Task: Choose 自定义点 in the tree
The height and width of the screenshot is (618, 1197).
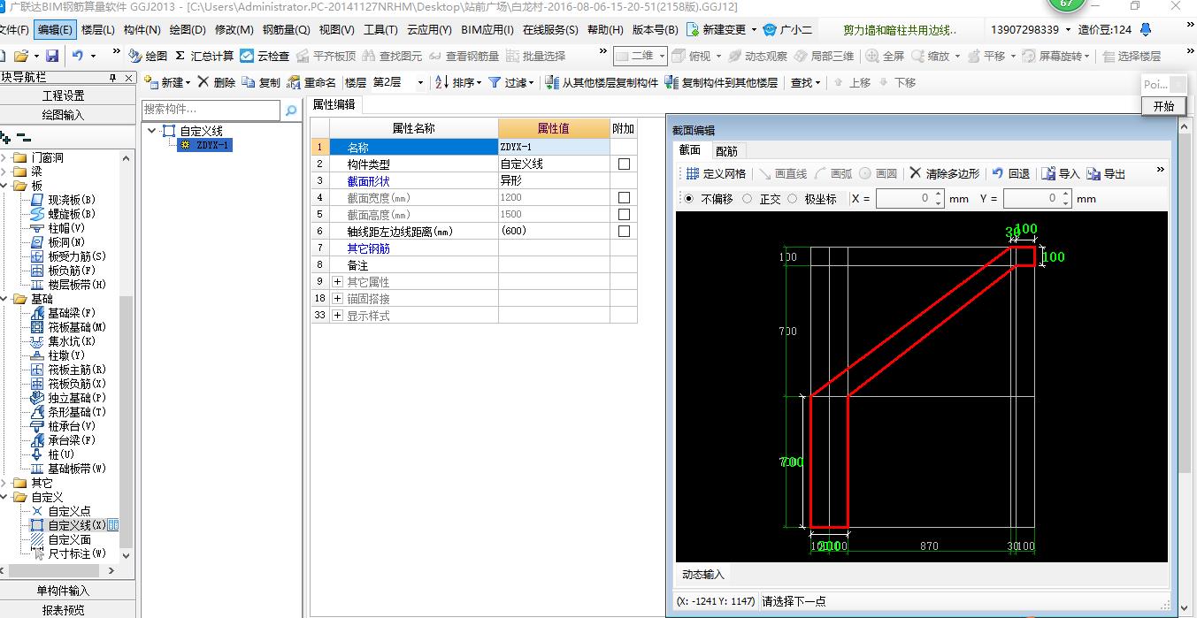Action: coord(68,511)
